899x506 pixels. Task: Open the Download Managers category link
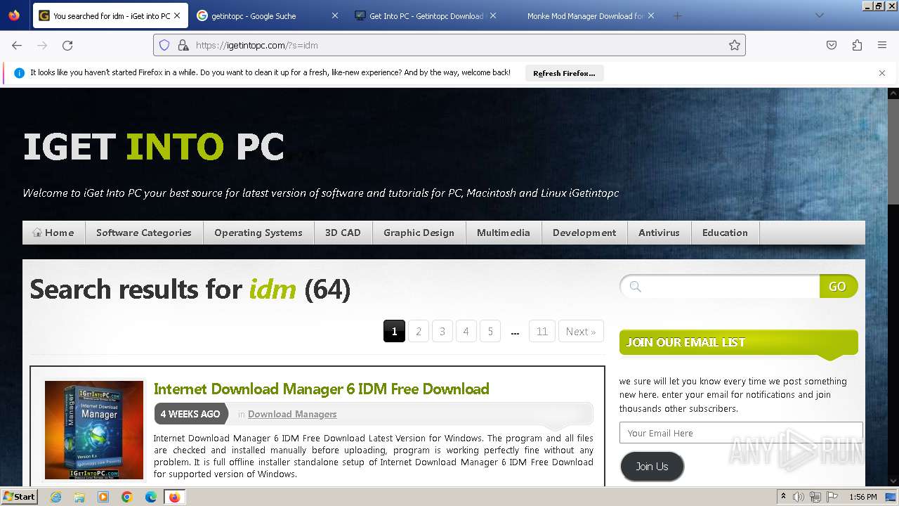[x=292, y=414]
